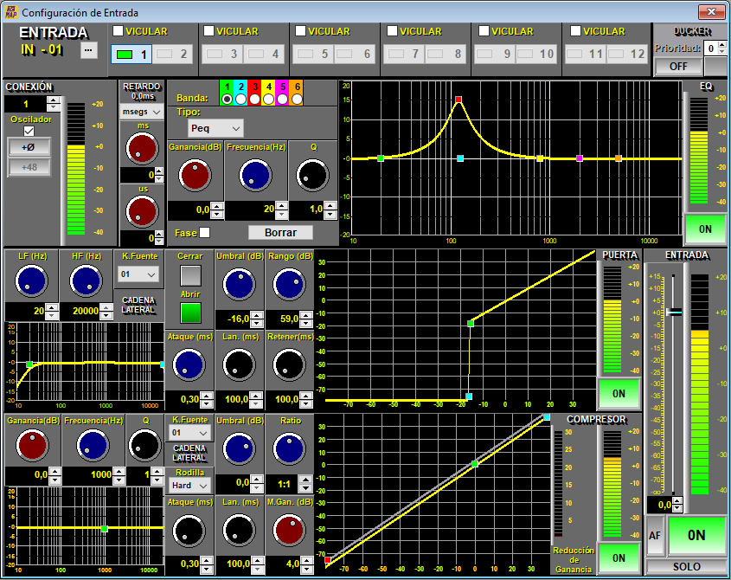731x580 pixels.
Task: Click the gate Umbral (dB) knob
Action: click(x=239, y=283)
